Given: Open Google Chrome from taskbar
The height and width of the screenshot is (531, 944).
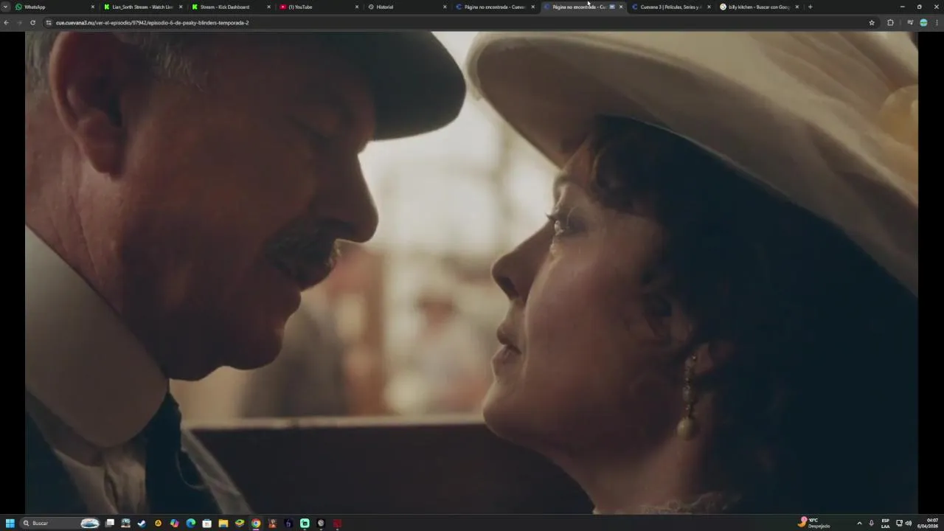Looking at the screenshot, I should (256, 523).
